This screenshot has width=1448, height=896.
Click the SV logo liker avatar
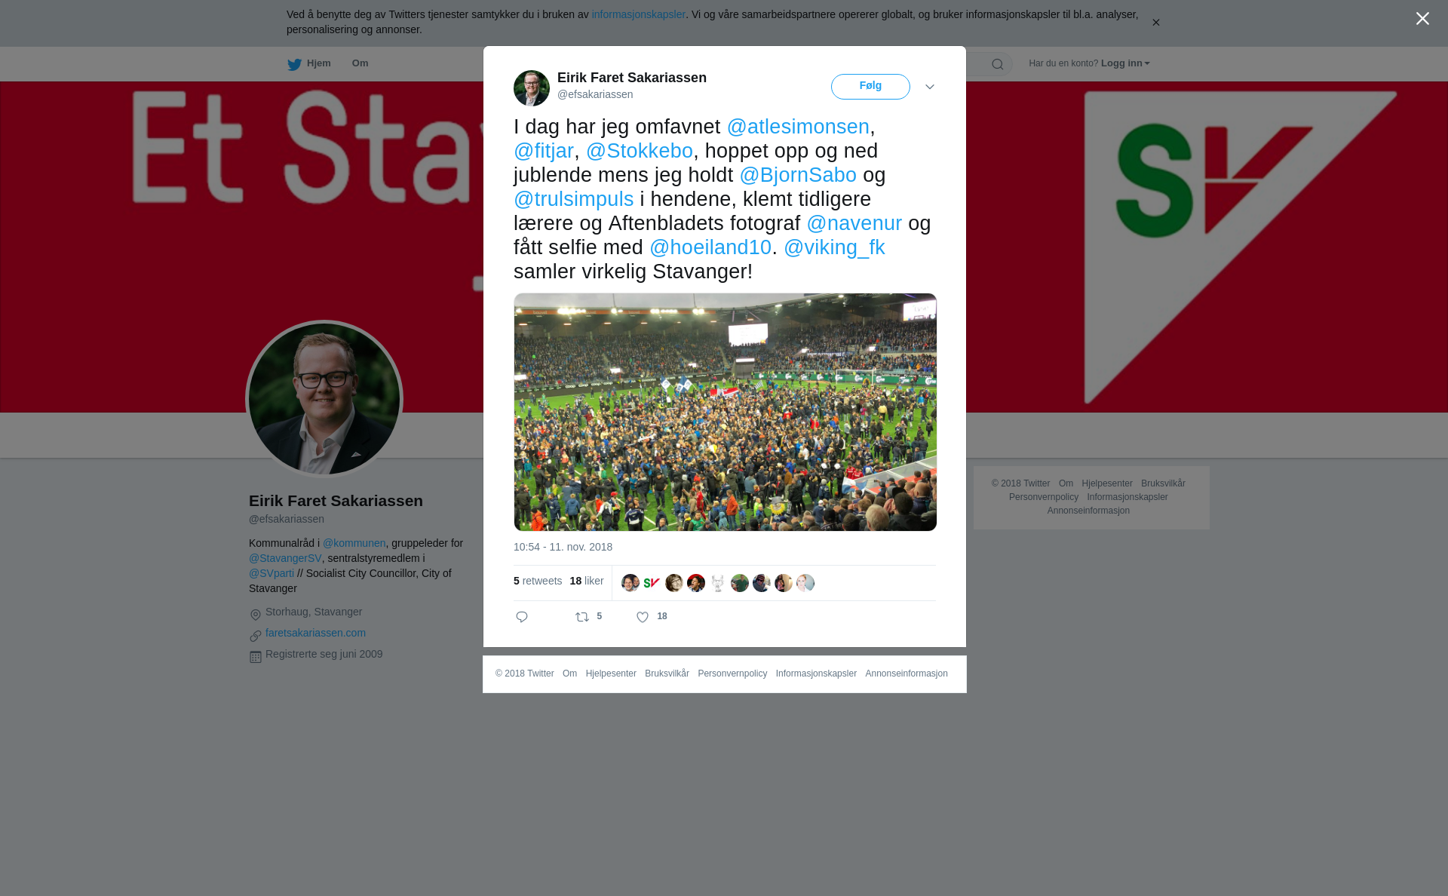(652, 583)
